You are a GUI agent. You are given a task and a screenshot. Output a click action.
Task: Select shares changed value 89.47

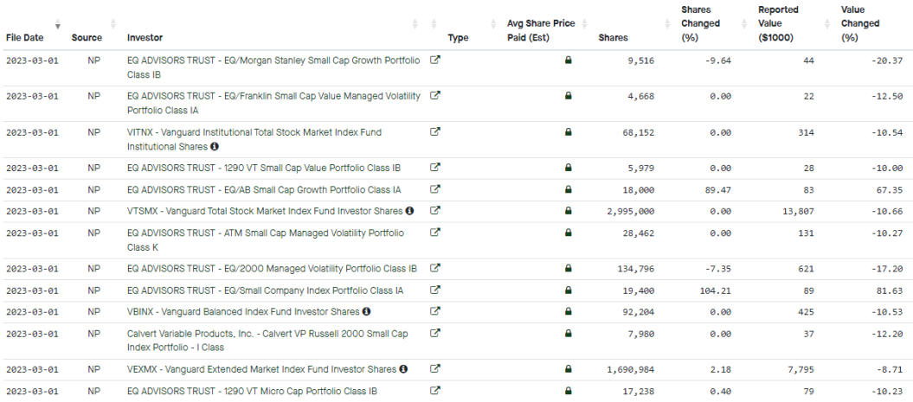coord(720,189)
